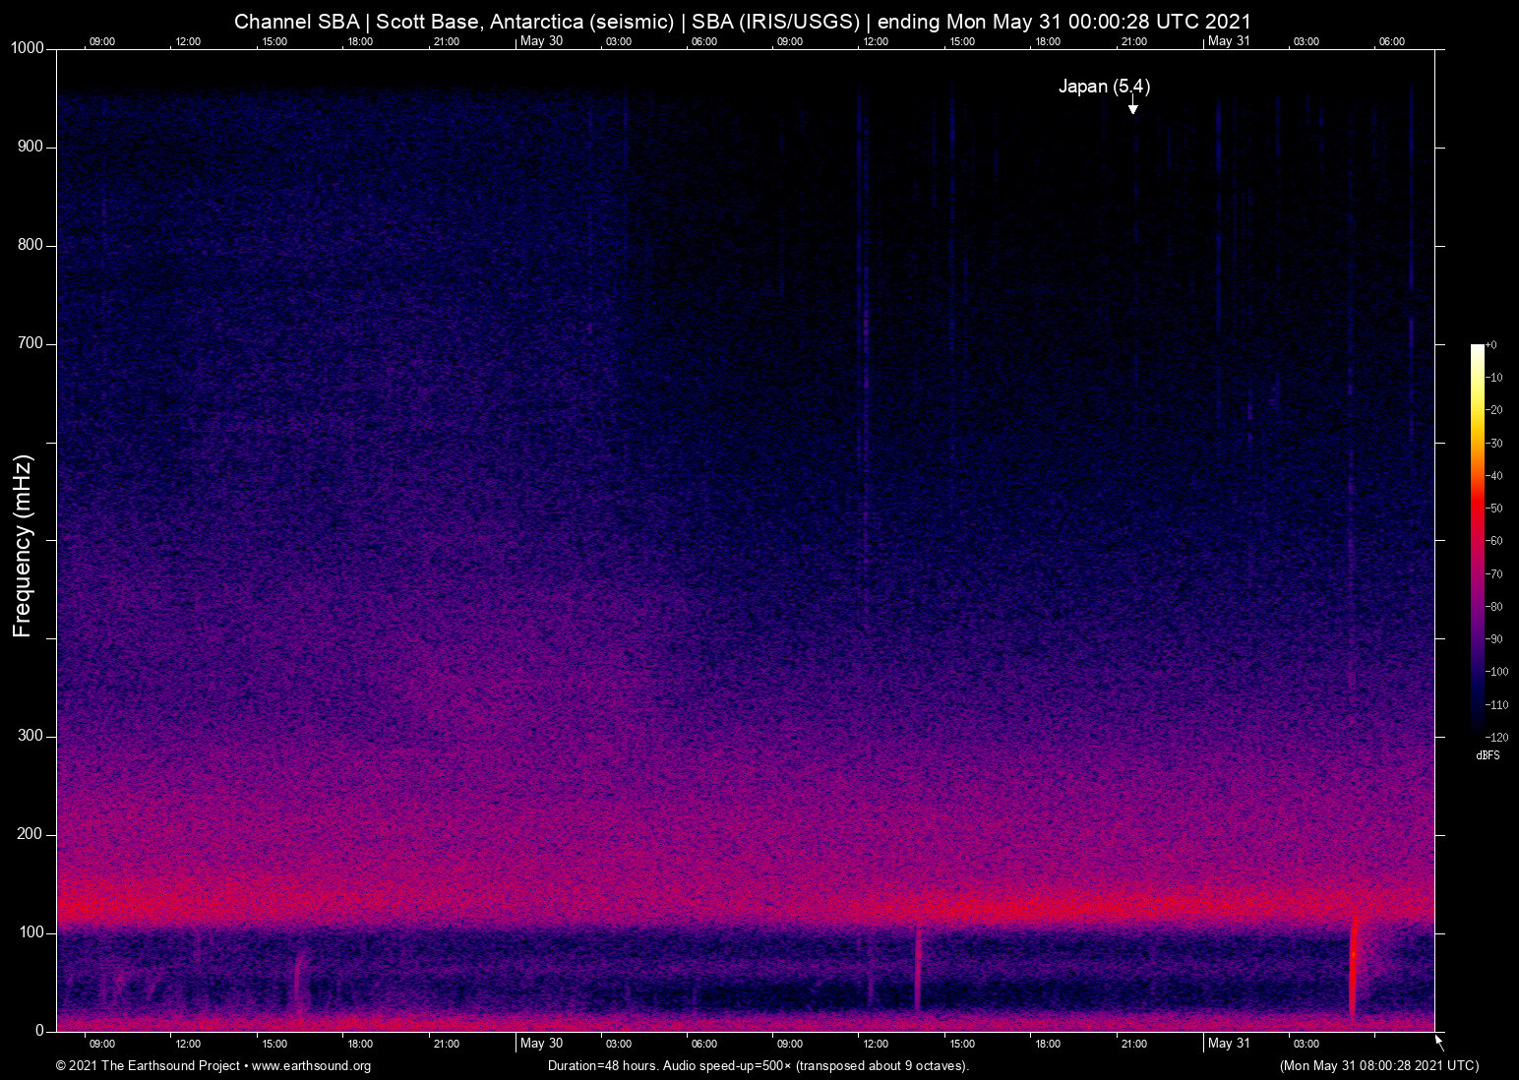1519x1080 pixels.
Task: Click the 1000 mHz tick label
Action: point(27,49)
